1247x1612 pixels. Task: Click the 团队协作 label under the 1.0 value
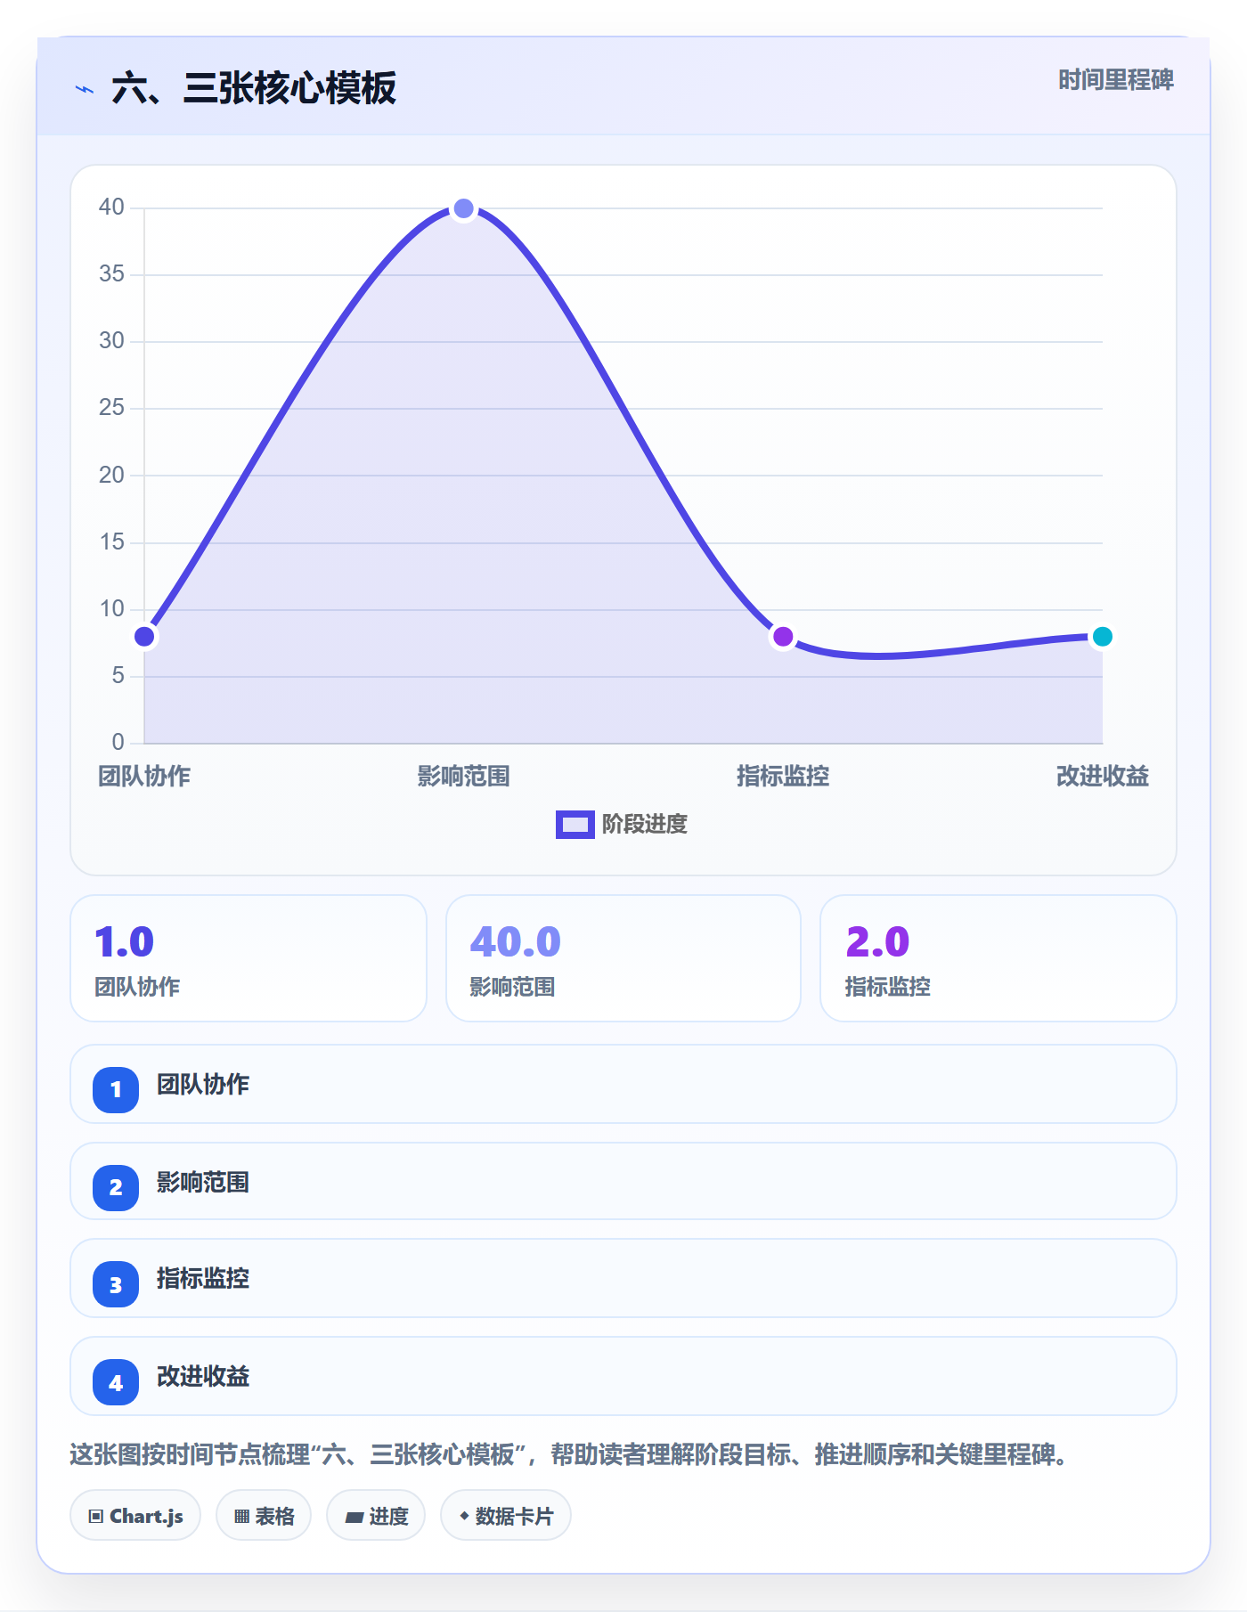click(137, 987)
